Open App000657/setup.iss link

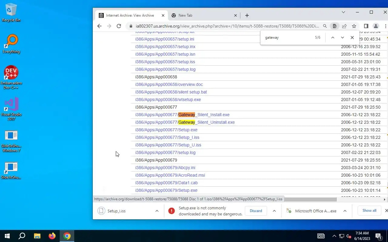[165, 62]
